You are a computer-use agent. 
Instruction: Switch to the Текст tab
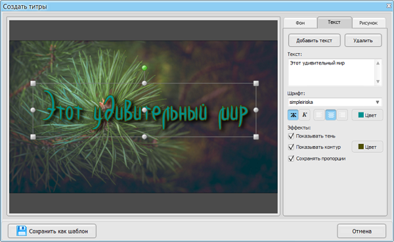click(334, 22)
